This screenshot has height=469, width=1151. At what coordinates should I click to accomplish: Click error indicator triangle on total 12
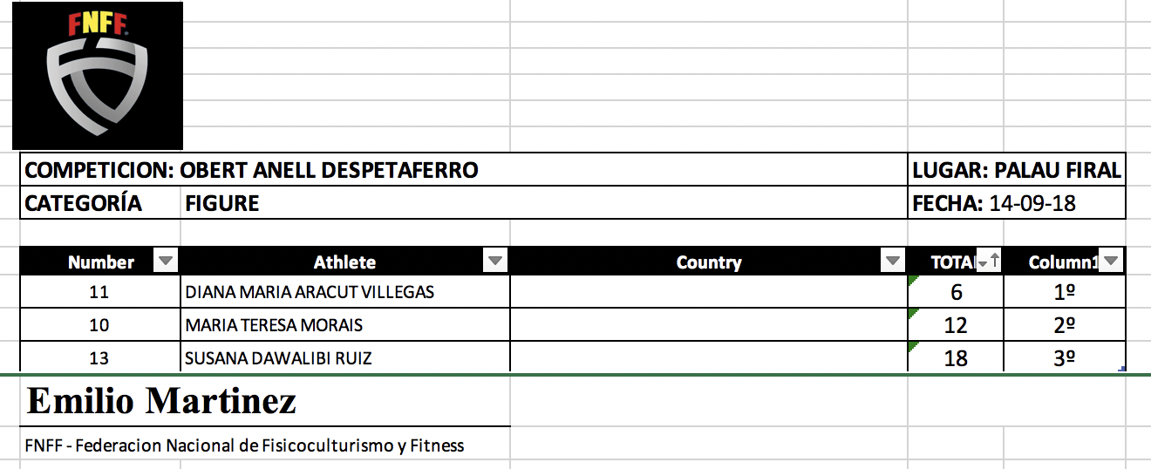coord(912,312)
